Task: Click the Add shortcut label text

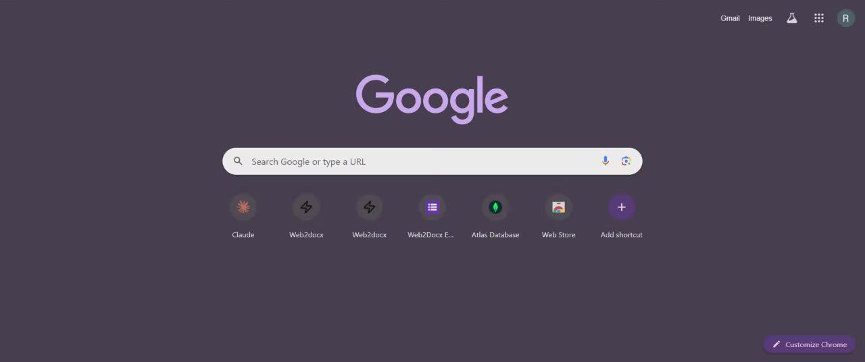Action: click(622, 235)
